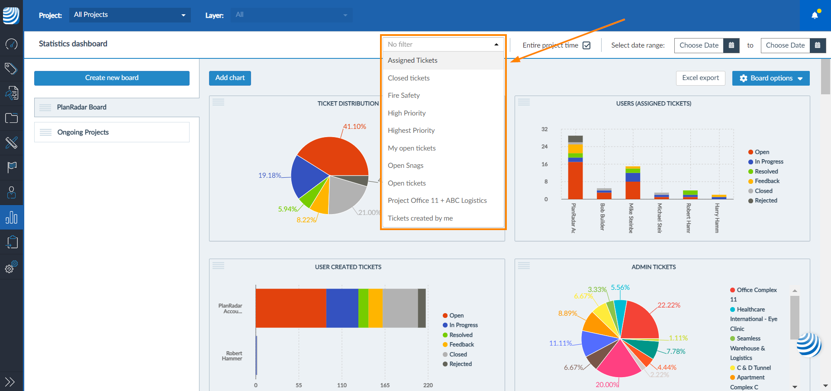Open calendar icon for start date
This screenshot has width=831, height=391.
coord(731,45)
